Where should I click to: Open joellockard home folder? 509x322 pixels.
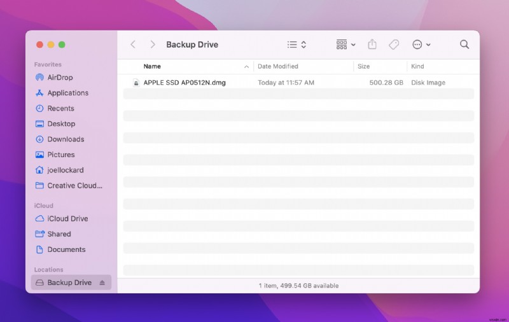(x=59, y=170)
